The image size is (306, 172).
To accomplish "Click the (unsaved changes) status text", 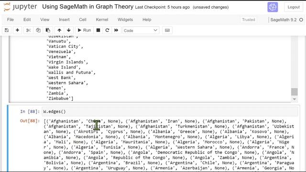I will click(211, 7).
